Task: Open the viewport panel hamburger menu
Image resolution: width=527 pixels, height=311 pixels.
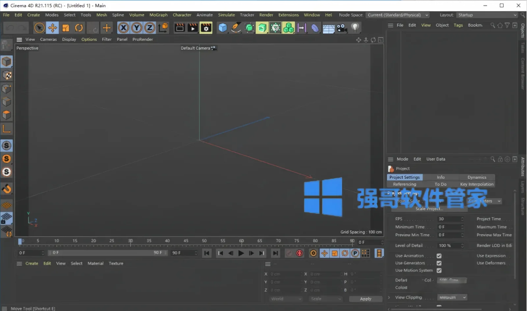Action: tap(19, 39)
